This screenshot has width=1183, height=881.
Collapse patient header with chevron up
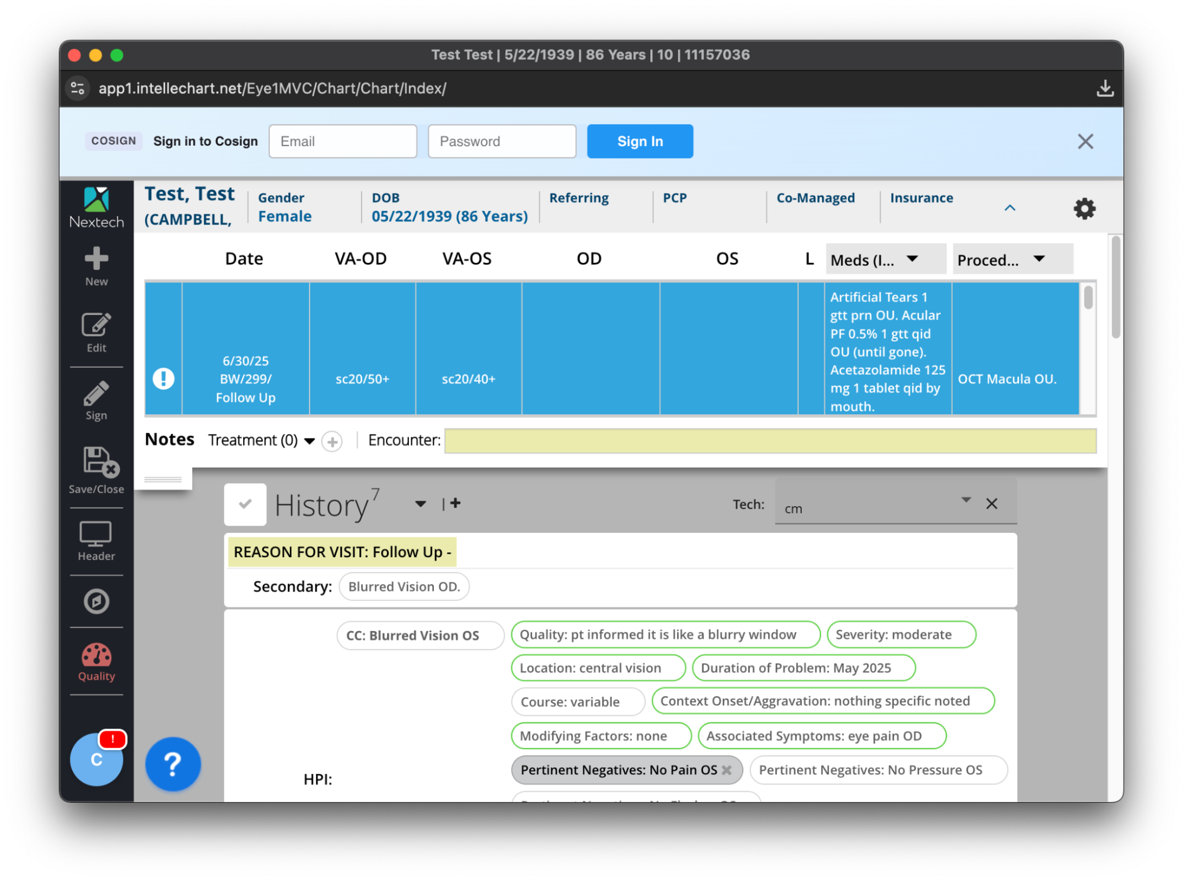click(1010, 208)
